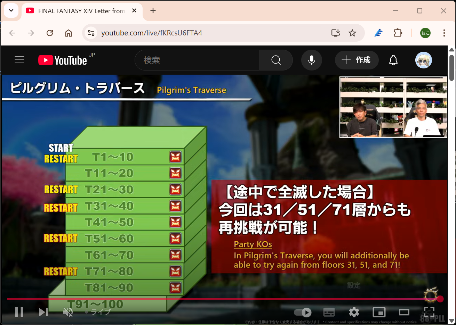This screenshot has height=325, width=456.
Task: Open the YouTube account avatar menu
Action: click(x=424, y=60)
